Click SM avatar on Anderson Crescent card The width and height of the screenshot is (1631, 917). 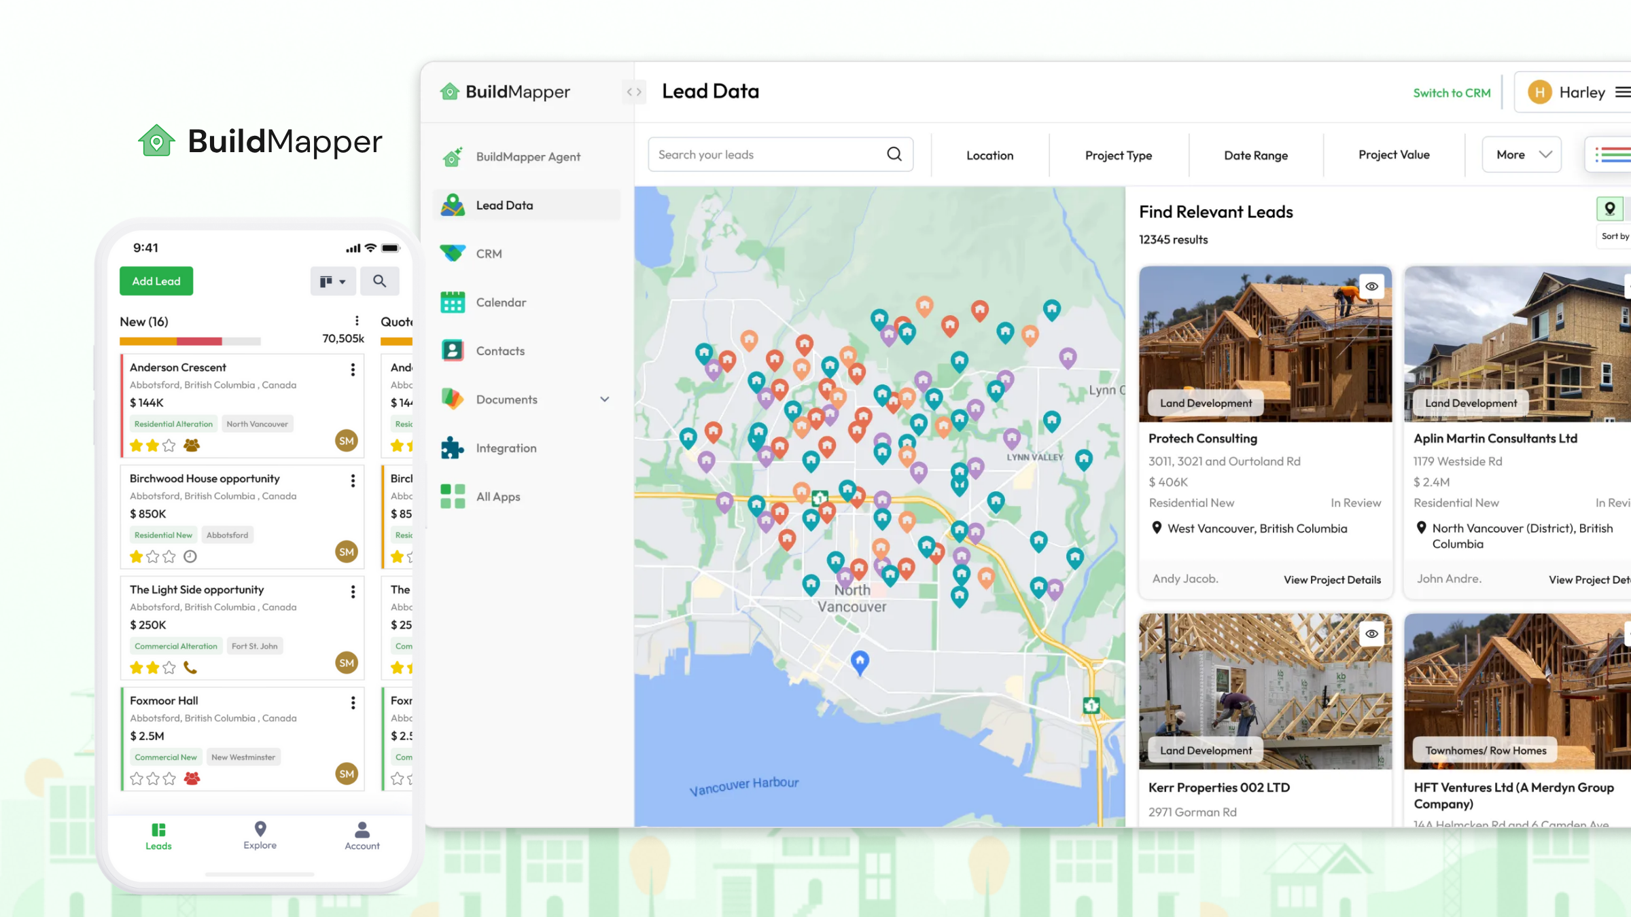click(x=347, y=441)
